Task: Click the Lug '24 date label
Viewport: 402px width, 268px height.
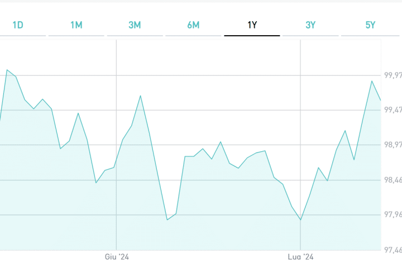Action: (301, 257)
